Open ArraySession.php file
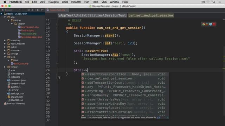 click(x=28, y=27)
